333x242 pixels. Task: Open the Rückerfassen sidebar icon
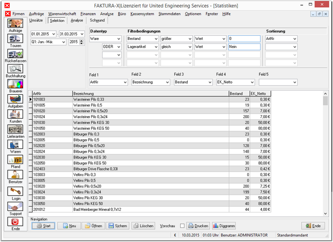15,54
